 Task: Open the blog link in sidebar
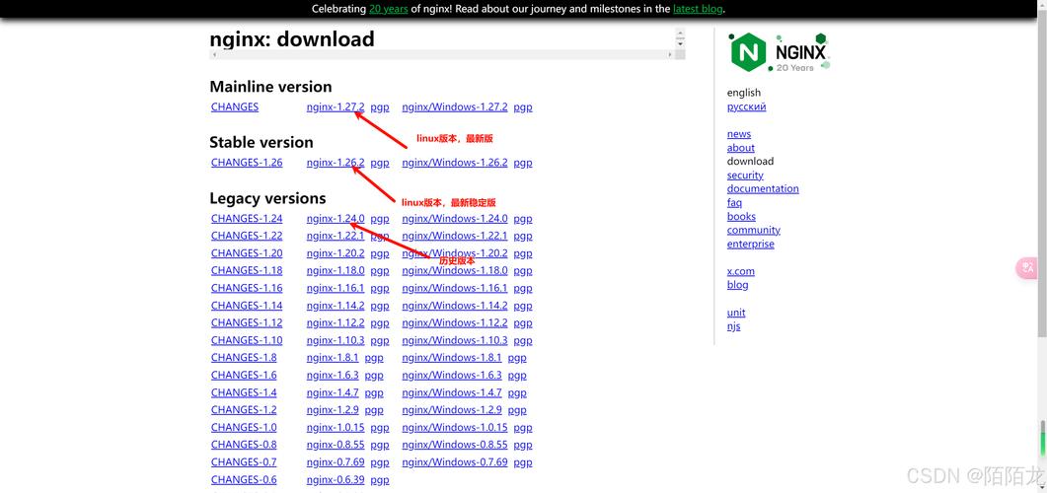click(737, 285)
